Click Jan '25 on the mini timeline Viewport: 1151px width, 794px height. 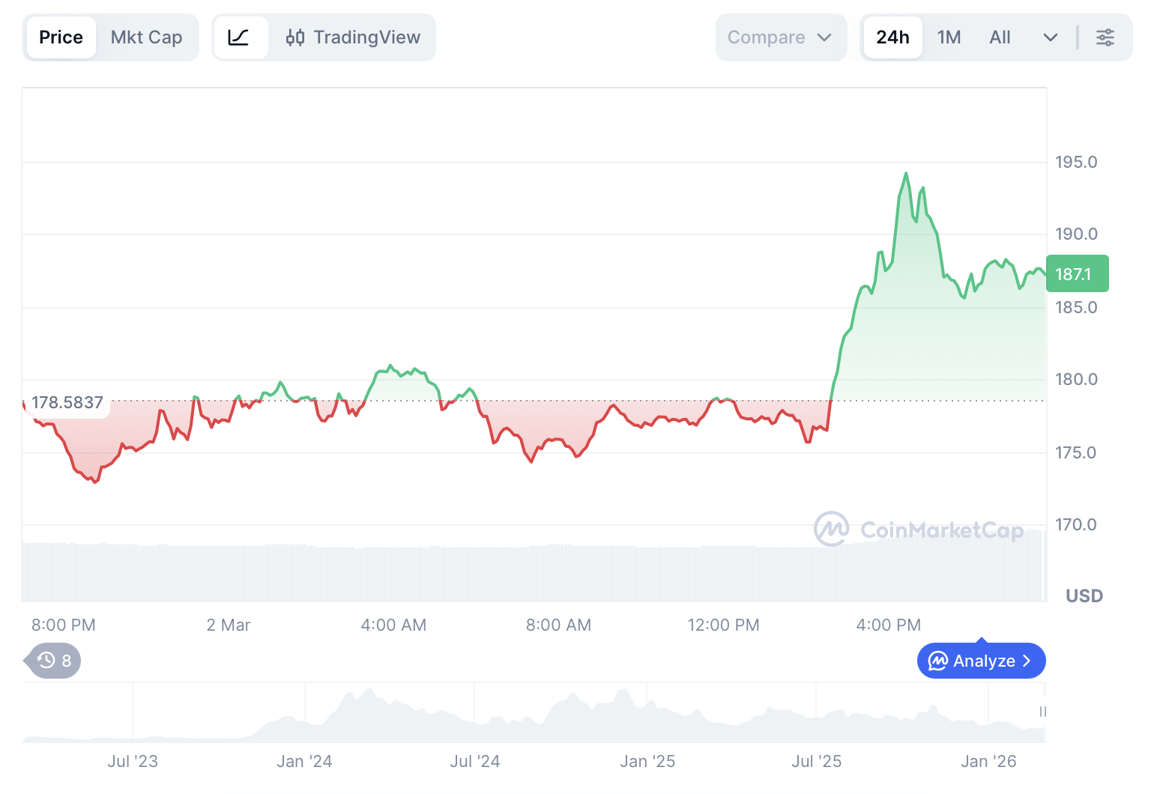(647, 761)
